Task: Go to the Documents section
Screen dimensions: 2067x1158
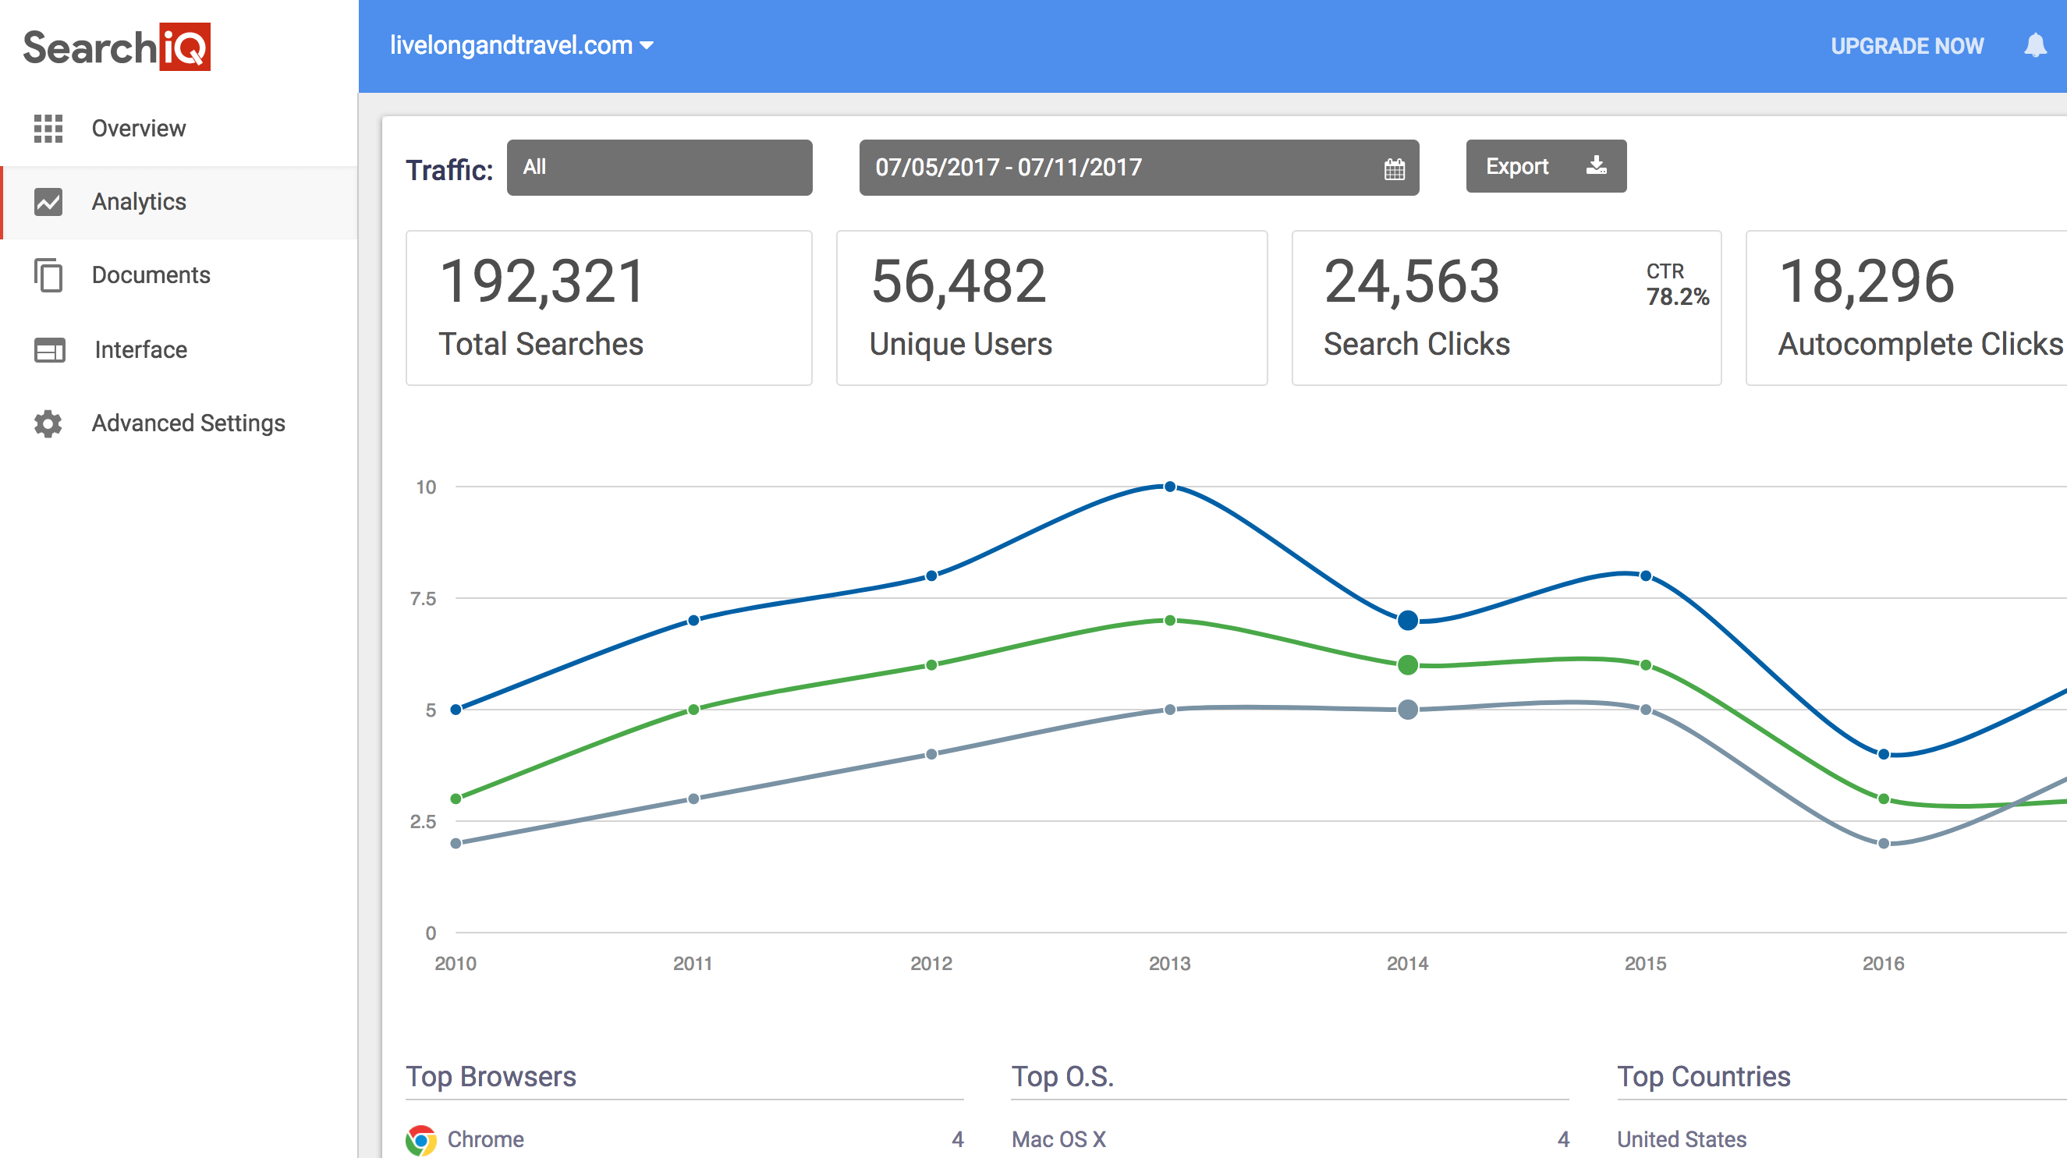Action: click(151, 276)
